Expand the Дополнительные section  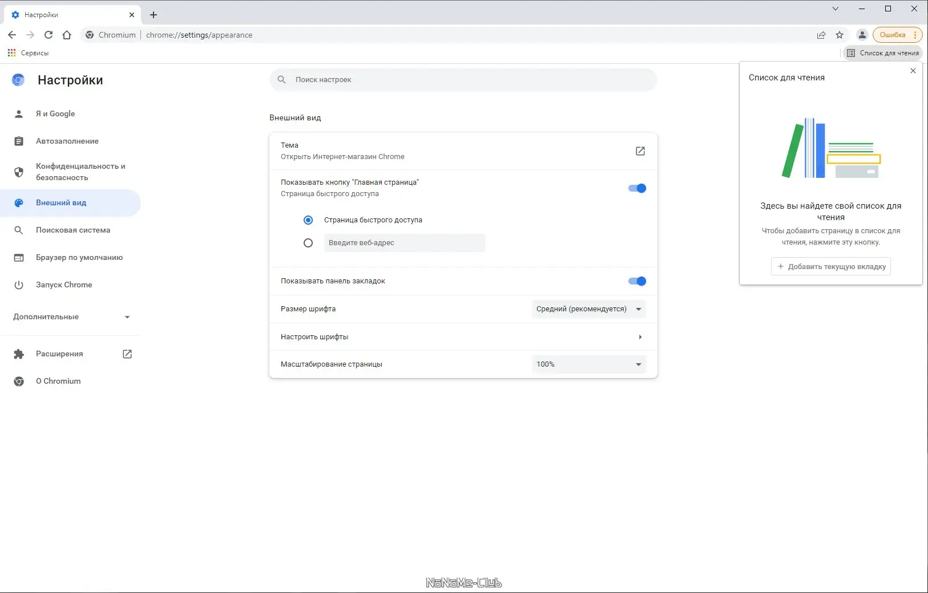click(x=71, y=317)
